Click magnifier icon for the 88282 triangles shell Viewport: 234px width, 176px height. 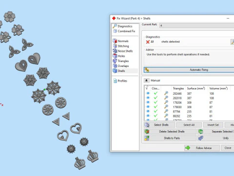pyautogui.click(x=166, y=116)
